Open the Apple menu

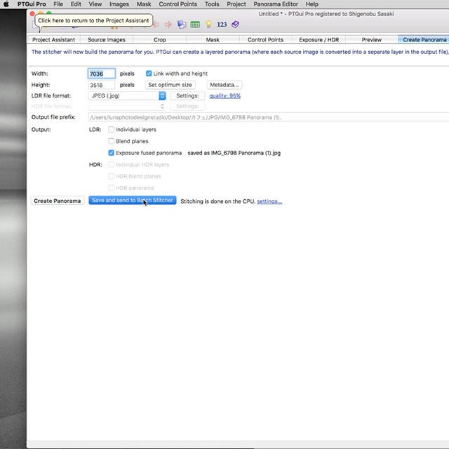(8, 4)
